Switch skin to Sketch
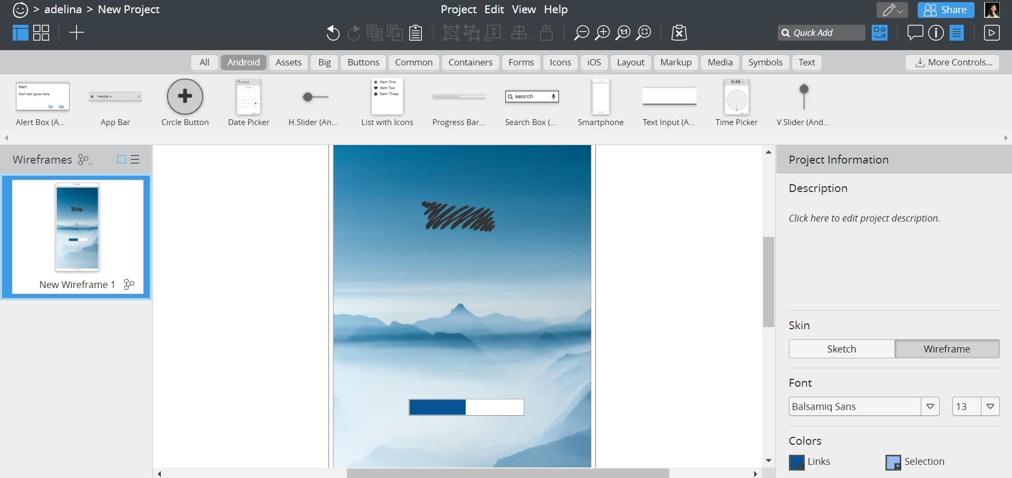The height and width of the screenshot is (478, 1012). (x=841, y=349)
